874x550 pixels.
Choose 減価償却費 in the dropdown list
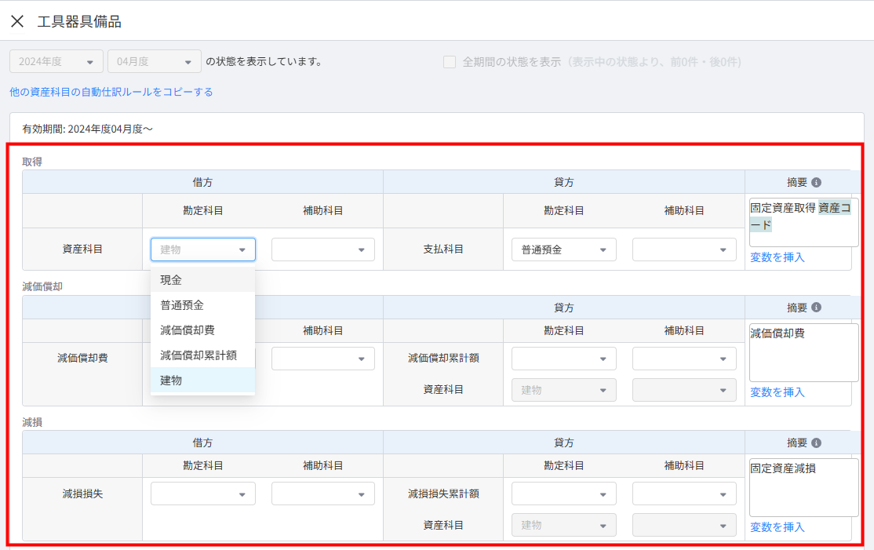tap(202, 330)
